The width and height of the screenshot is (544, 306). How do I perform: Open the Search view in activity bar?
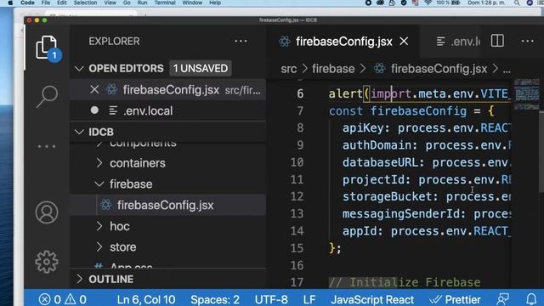[47, 96]
